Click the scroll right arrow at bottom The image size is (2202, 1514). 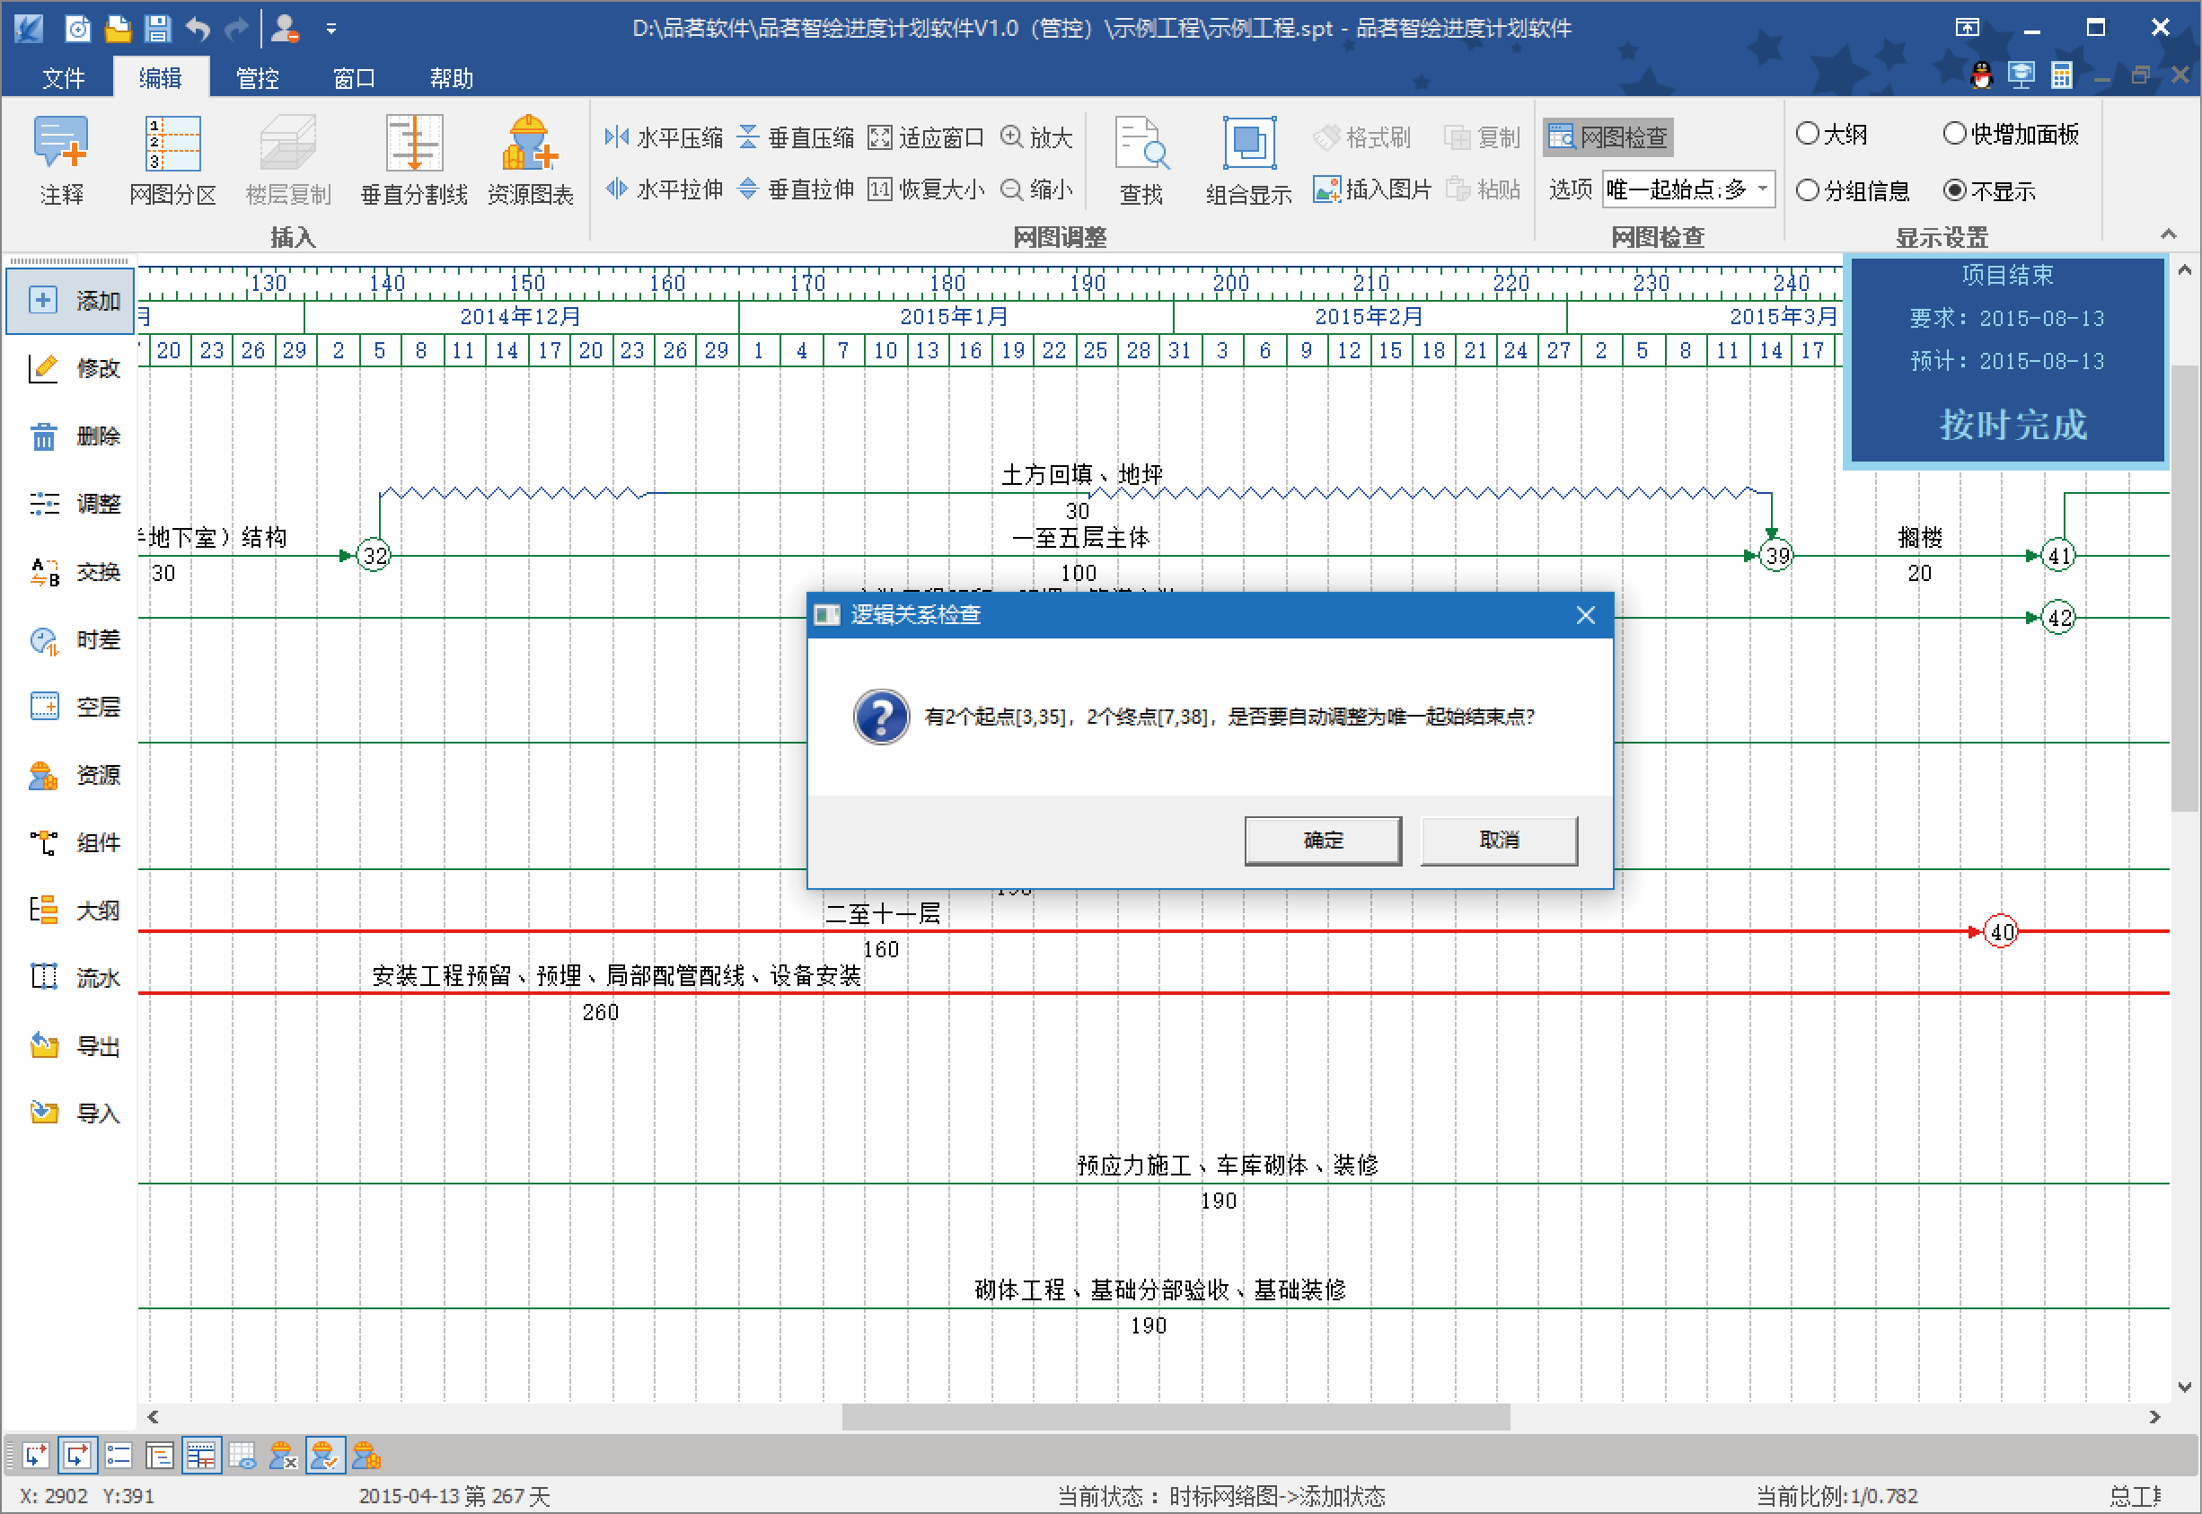(x=2154, y=1416)
